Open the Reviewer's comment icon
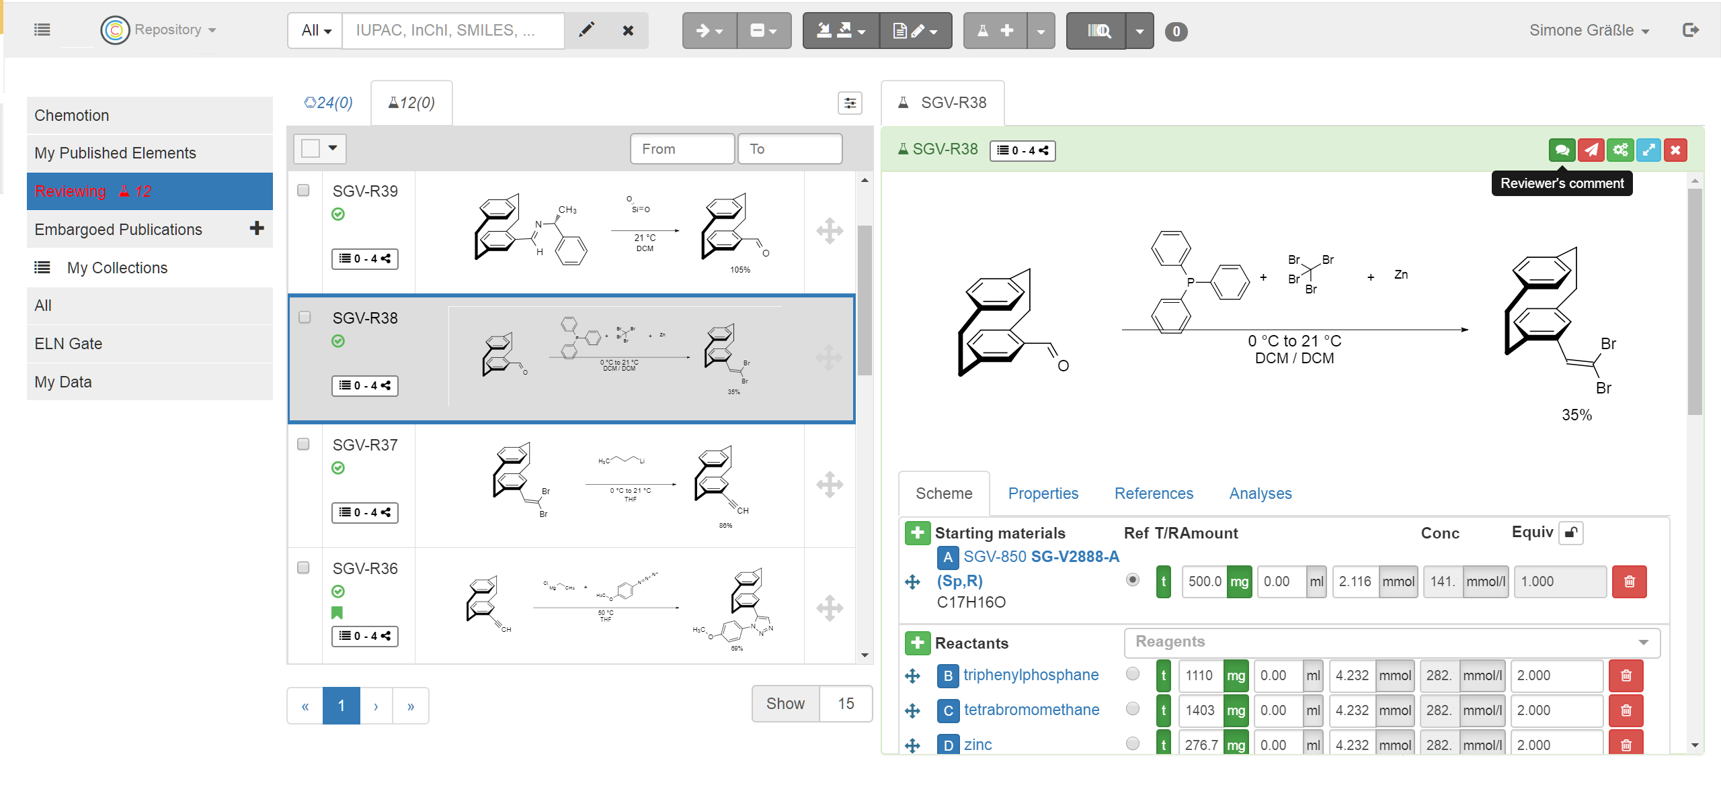 [x=1561, y=150]
